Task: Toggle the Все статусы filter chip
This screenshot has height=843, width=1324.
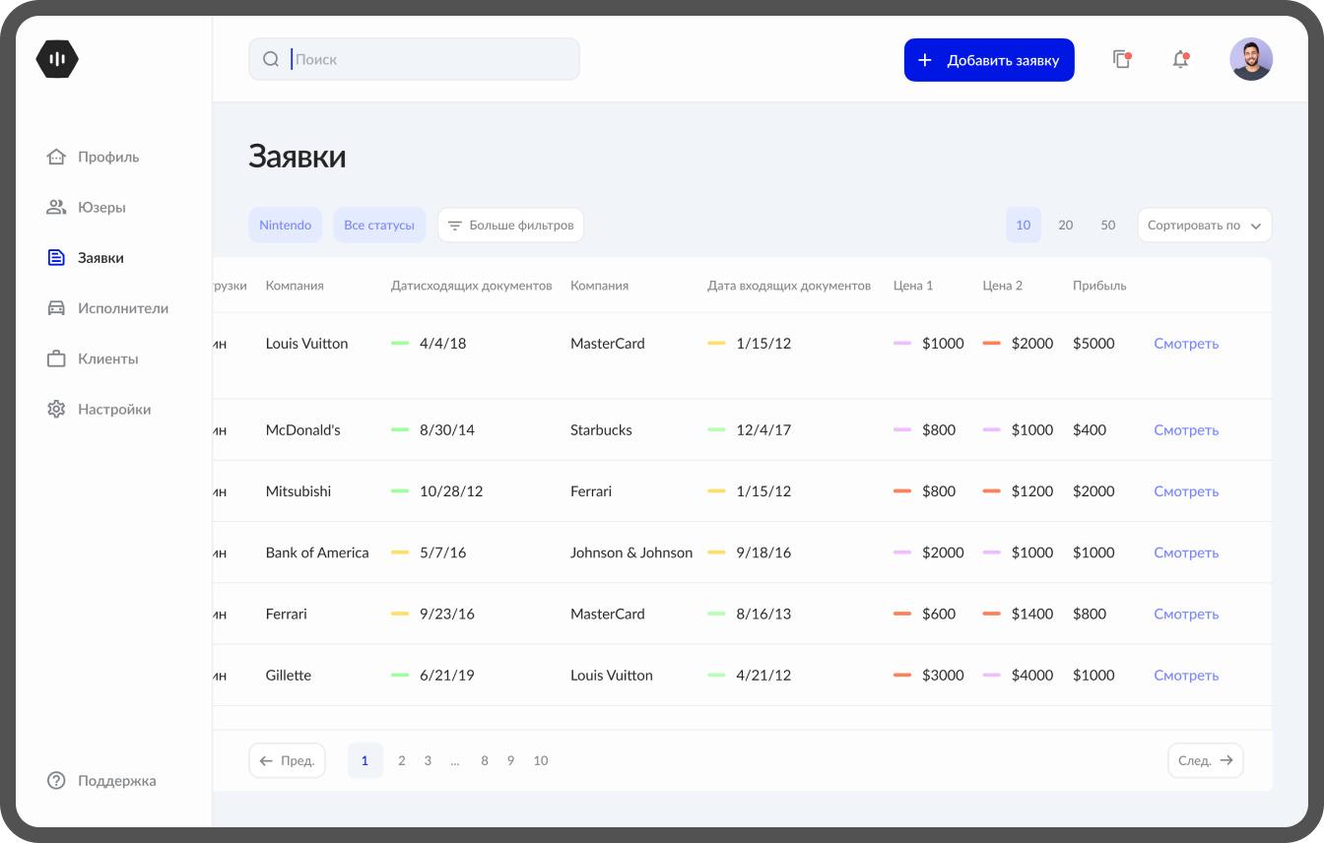Action: click(379, 225)
